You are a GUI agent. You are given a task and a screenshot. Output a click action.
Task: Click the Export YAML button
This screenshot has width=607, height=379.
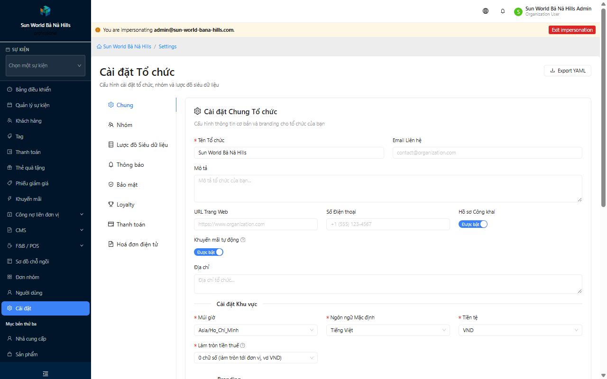point(568,71)
